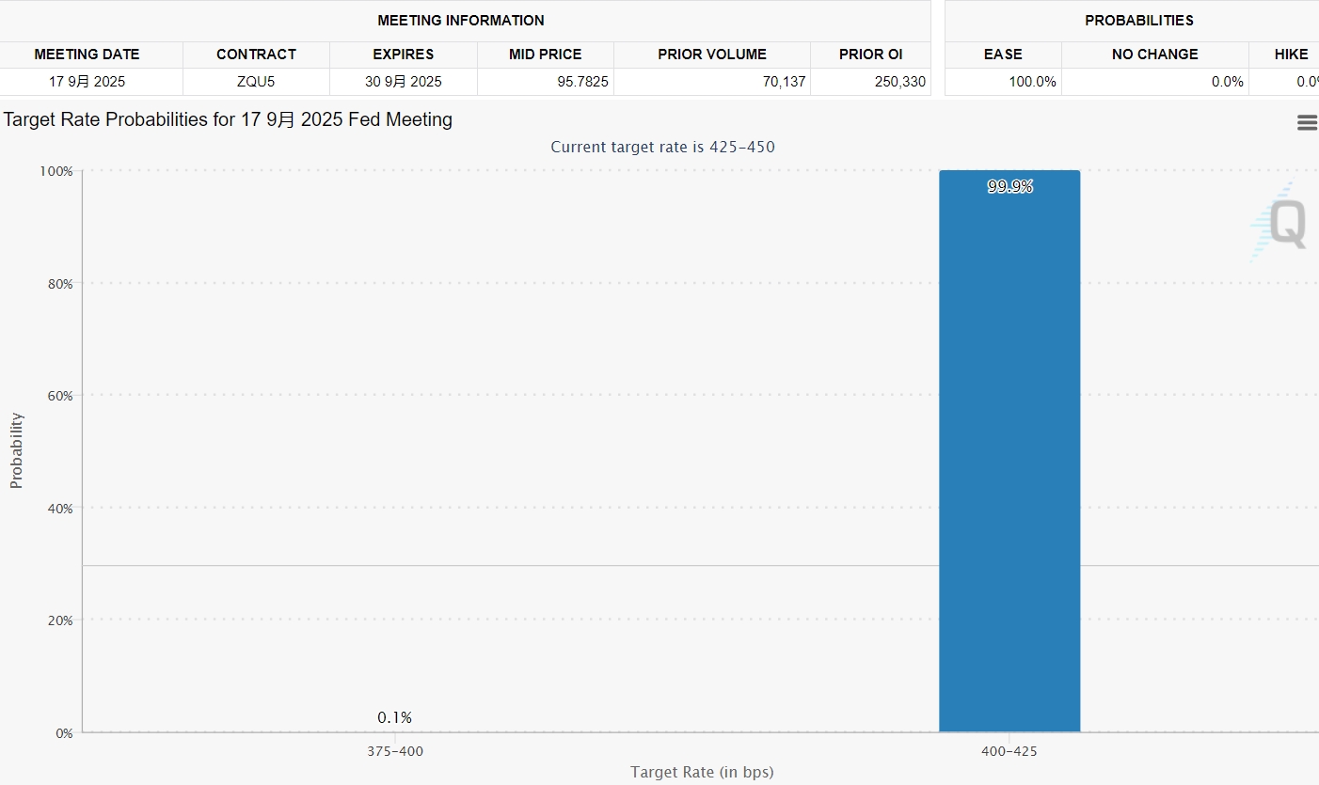Open the chart context menu hamburger icon
The height and width of the screenshot is (785, 1319).
[1307, 123]
